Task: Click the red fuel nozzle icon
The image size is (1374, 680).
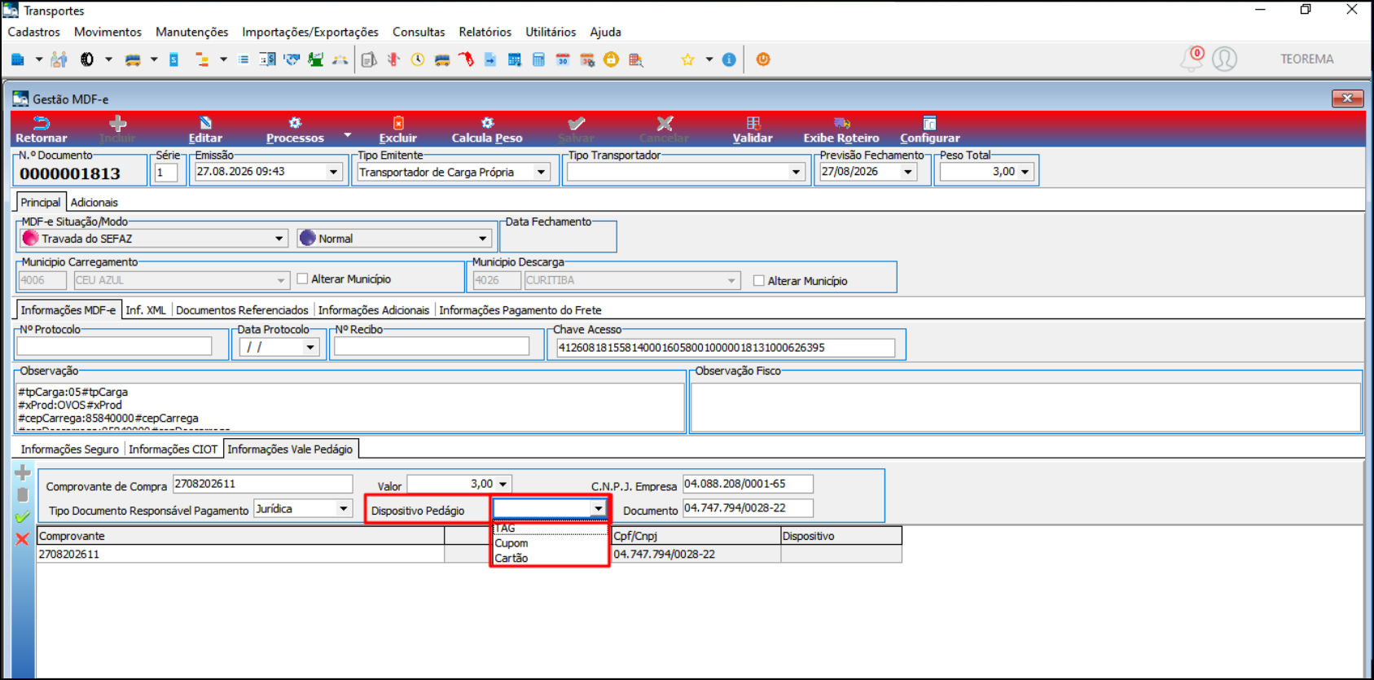Action: tap(466, 59)
